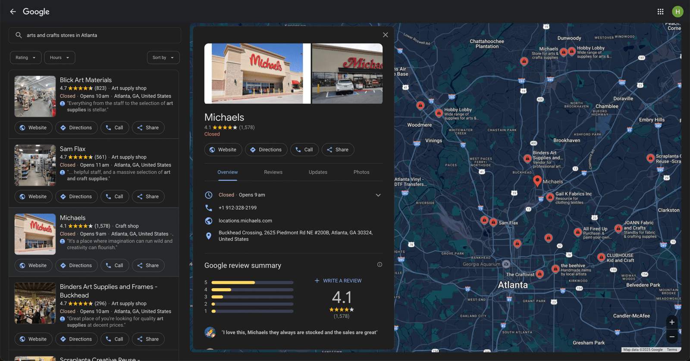Click Website button in Michaels detail panel
This screenshot has width=690, height=361.
coord(223,149)
